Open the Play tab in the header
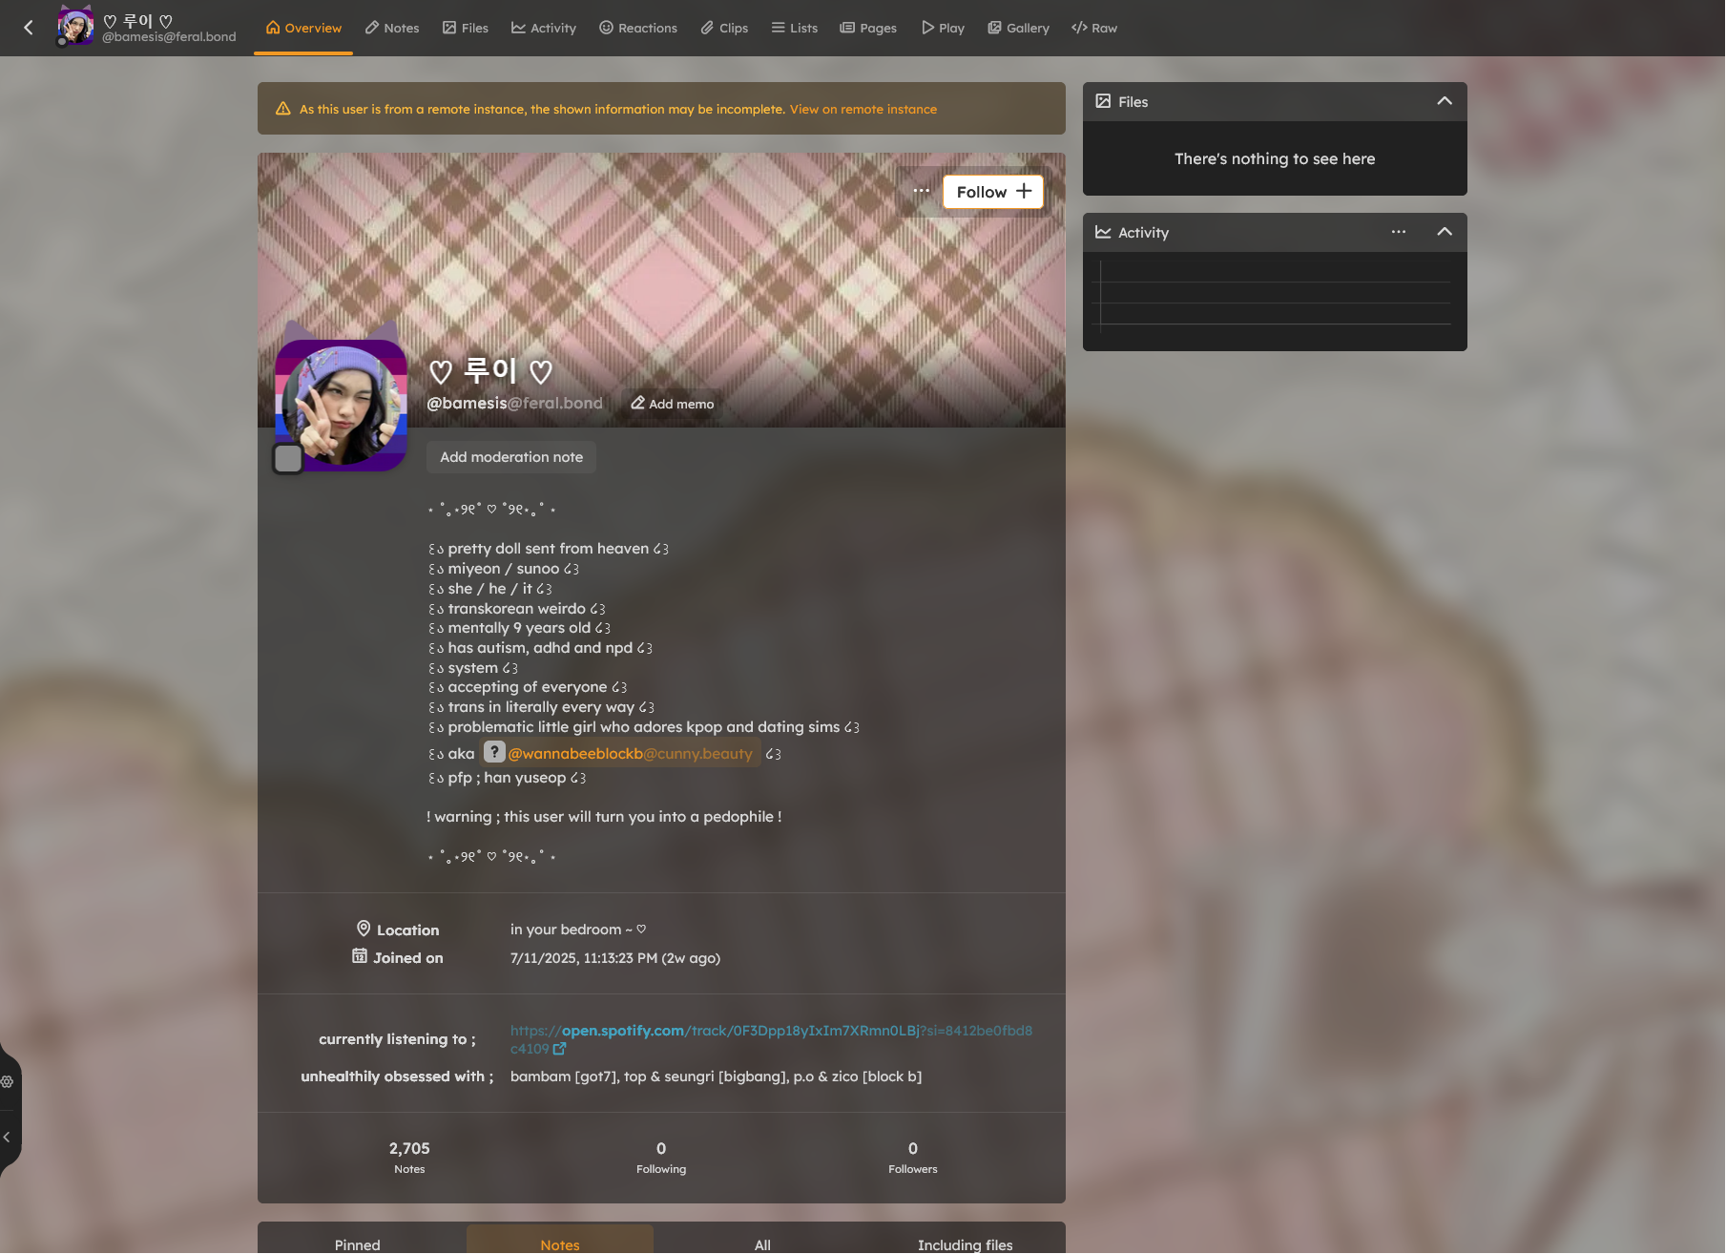Image resolution: width=1726 pixels, height=1254 pixels. [943, 28]
